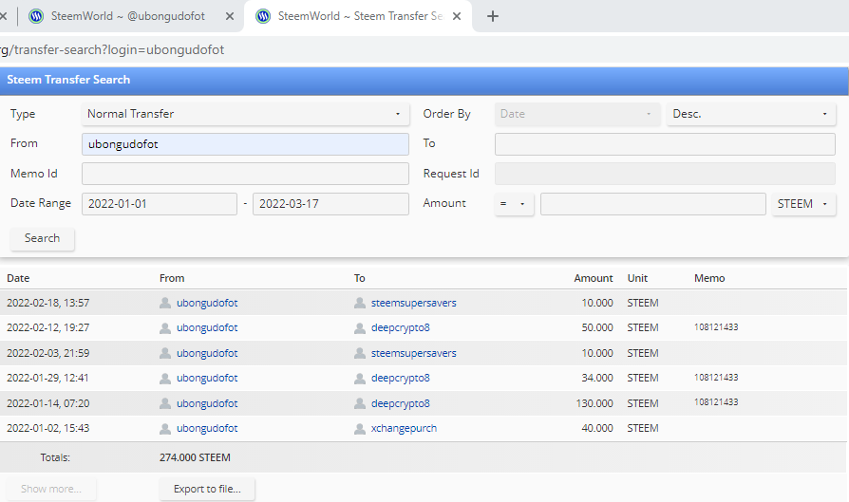Click the Steem Transfer Search panel header
This screenshot has width=849, height=502.
coord(424,80)
